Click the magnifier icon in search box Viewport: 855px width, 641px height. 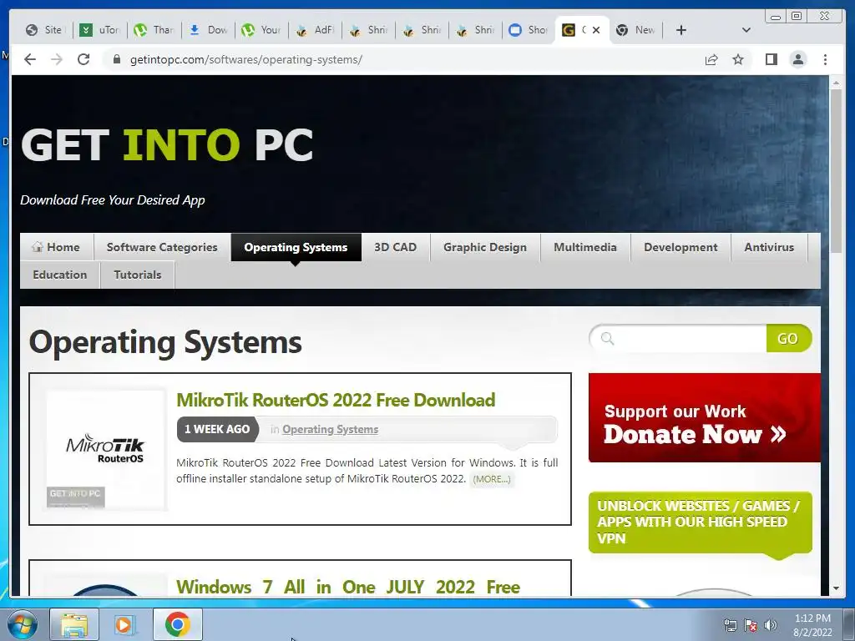[608, 339]
